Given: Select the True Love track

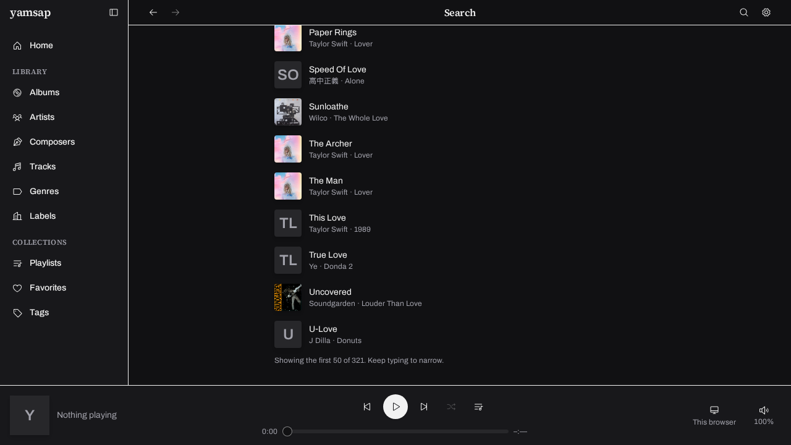Looking at the screenshot, I should coord(460,260).
